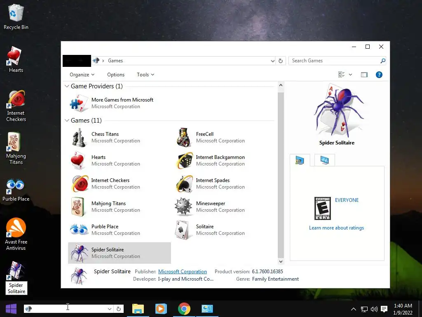Collapse the Game Providers group
The height and width of the screenshot is (317, 422).
[67, 86]
